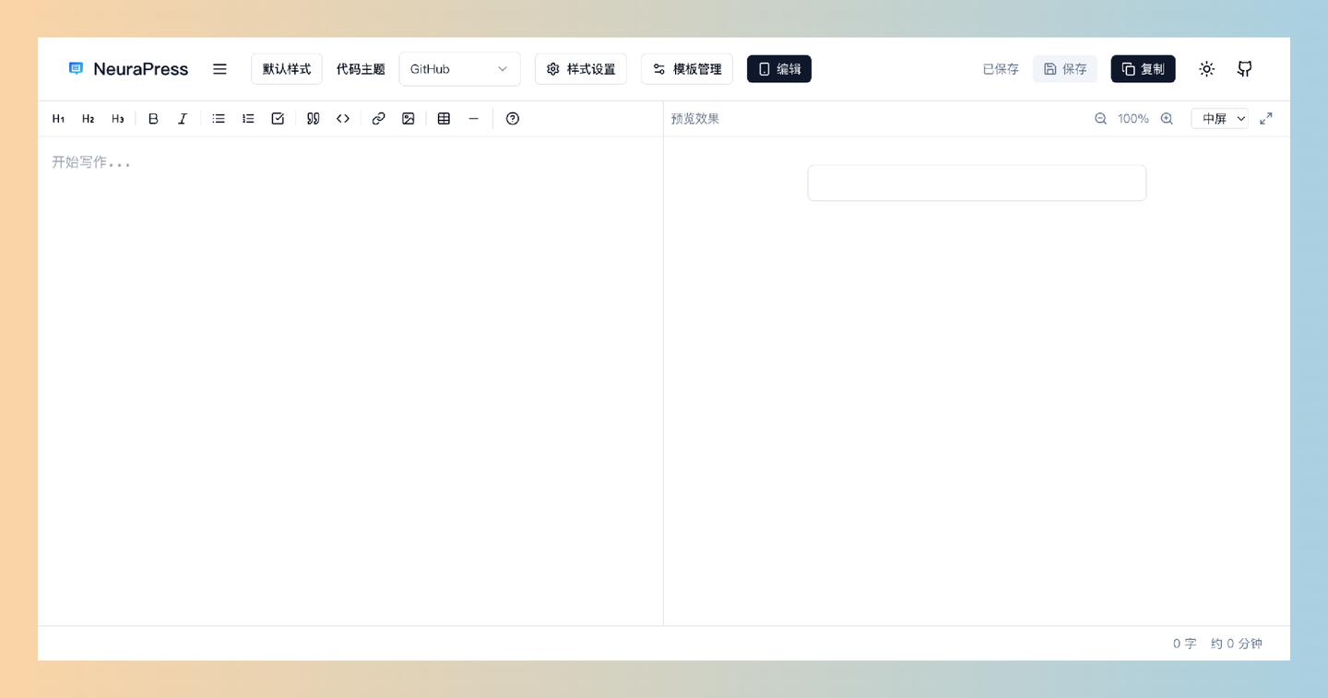Insert a Heading 2 with H2 icon

(88, 119)
